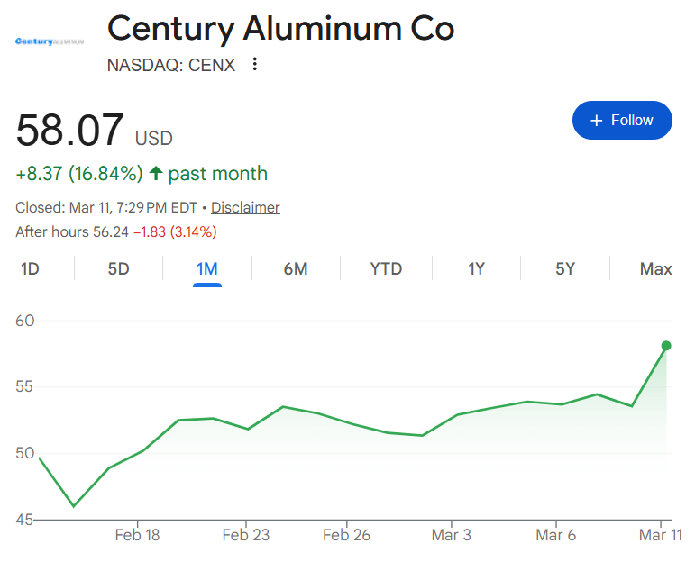Select the 1M time range tab

tap(207, 268)
